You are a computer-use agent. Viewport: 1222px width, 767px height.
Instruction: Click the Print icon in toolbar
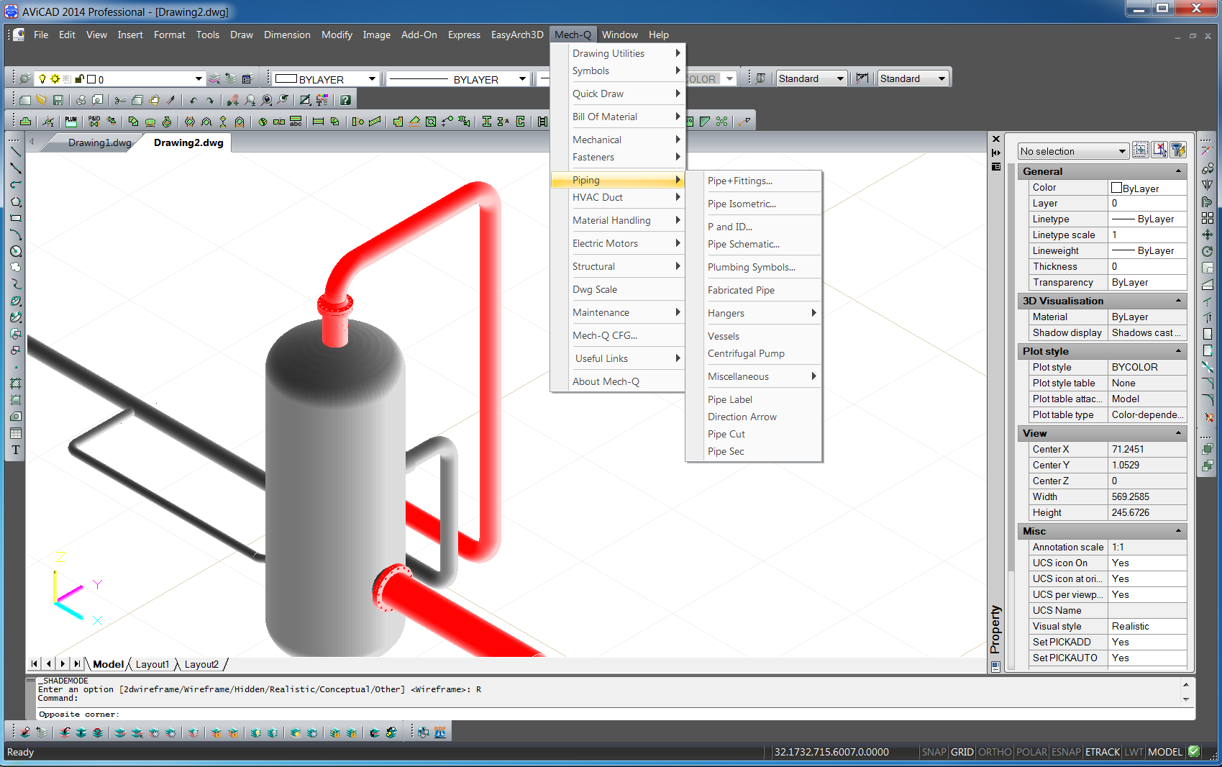81,100
